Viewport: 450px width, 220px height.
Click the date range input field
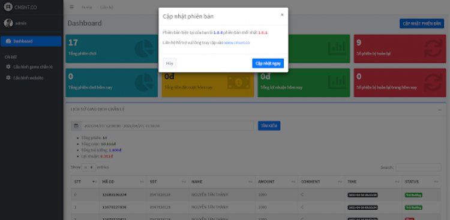click(167, 126)
